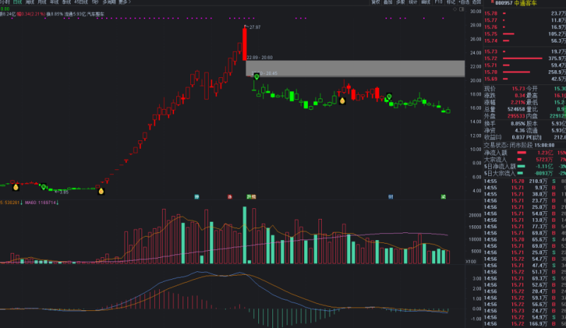Click the green pin marker right of the red candle
This screenshot has height=328, width=566.
[x=388, y=96]
